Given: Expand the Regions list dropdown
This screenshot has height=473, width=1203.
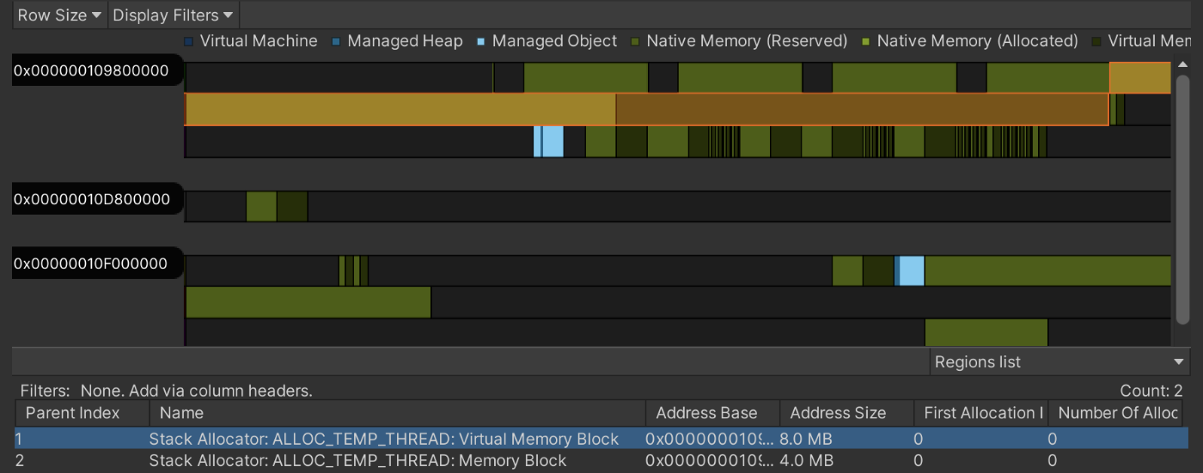Looking at the screenshot, I should (1059, 362).
